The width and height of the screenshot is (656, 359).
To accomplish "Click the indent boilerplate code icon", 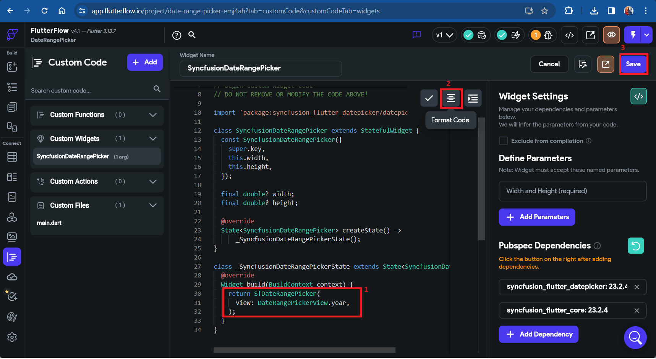I will tap(473, 98).
